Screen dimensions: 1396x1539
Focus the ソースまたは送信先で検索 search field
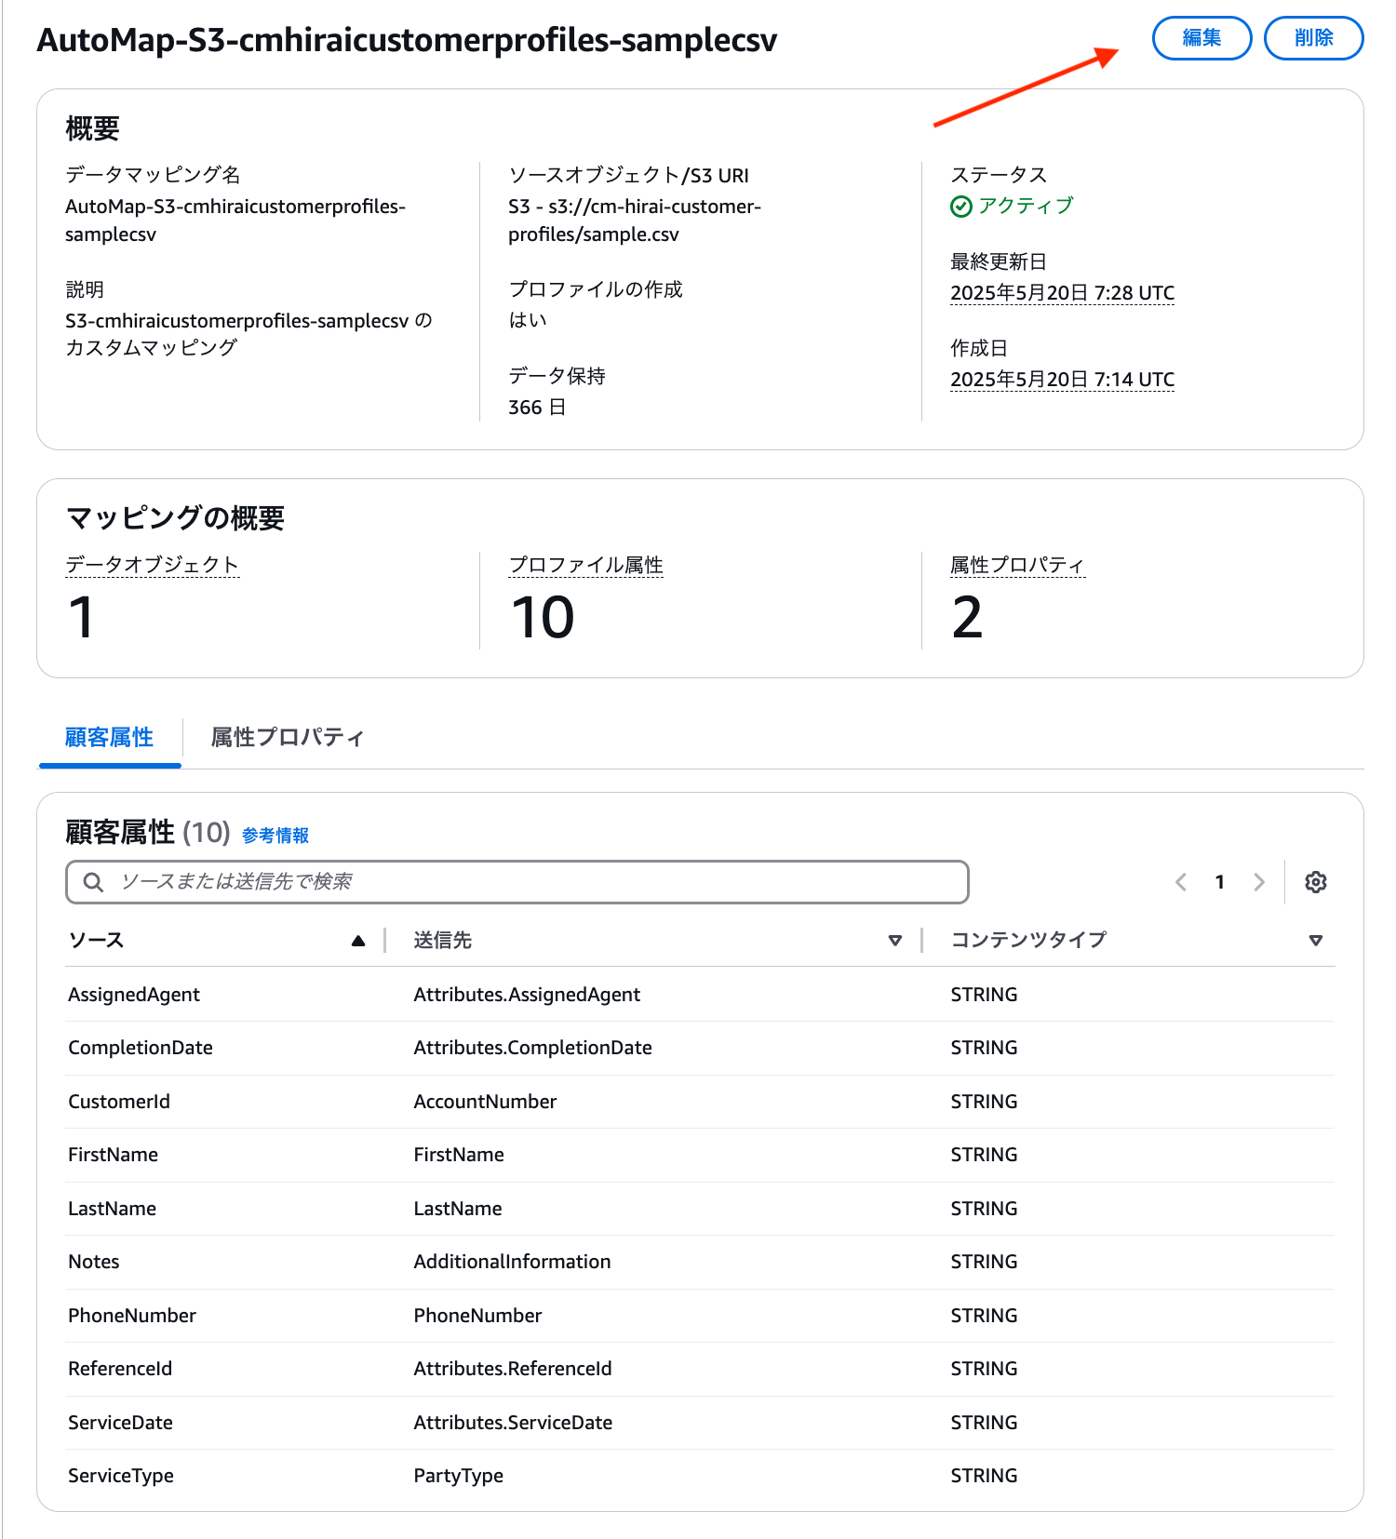click(517, 882)
